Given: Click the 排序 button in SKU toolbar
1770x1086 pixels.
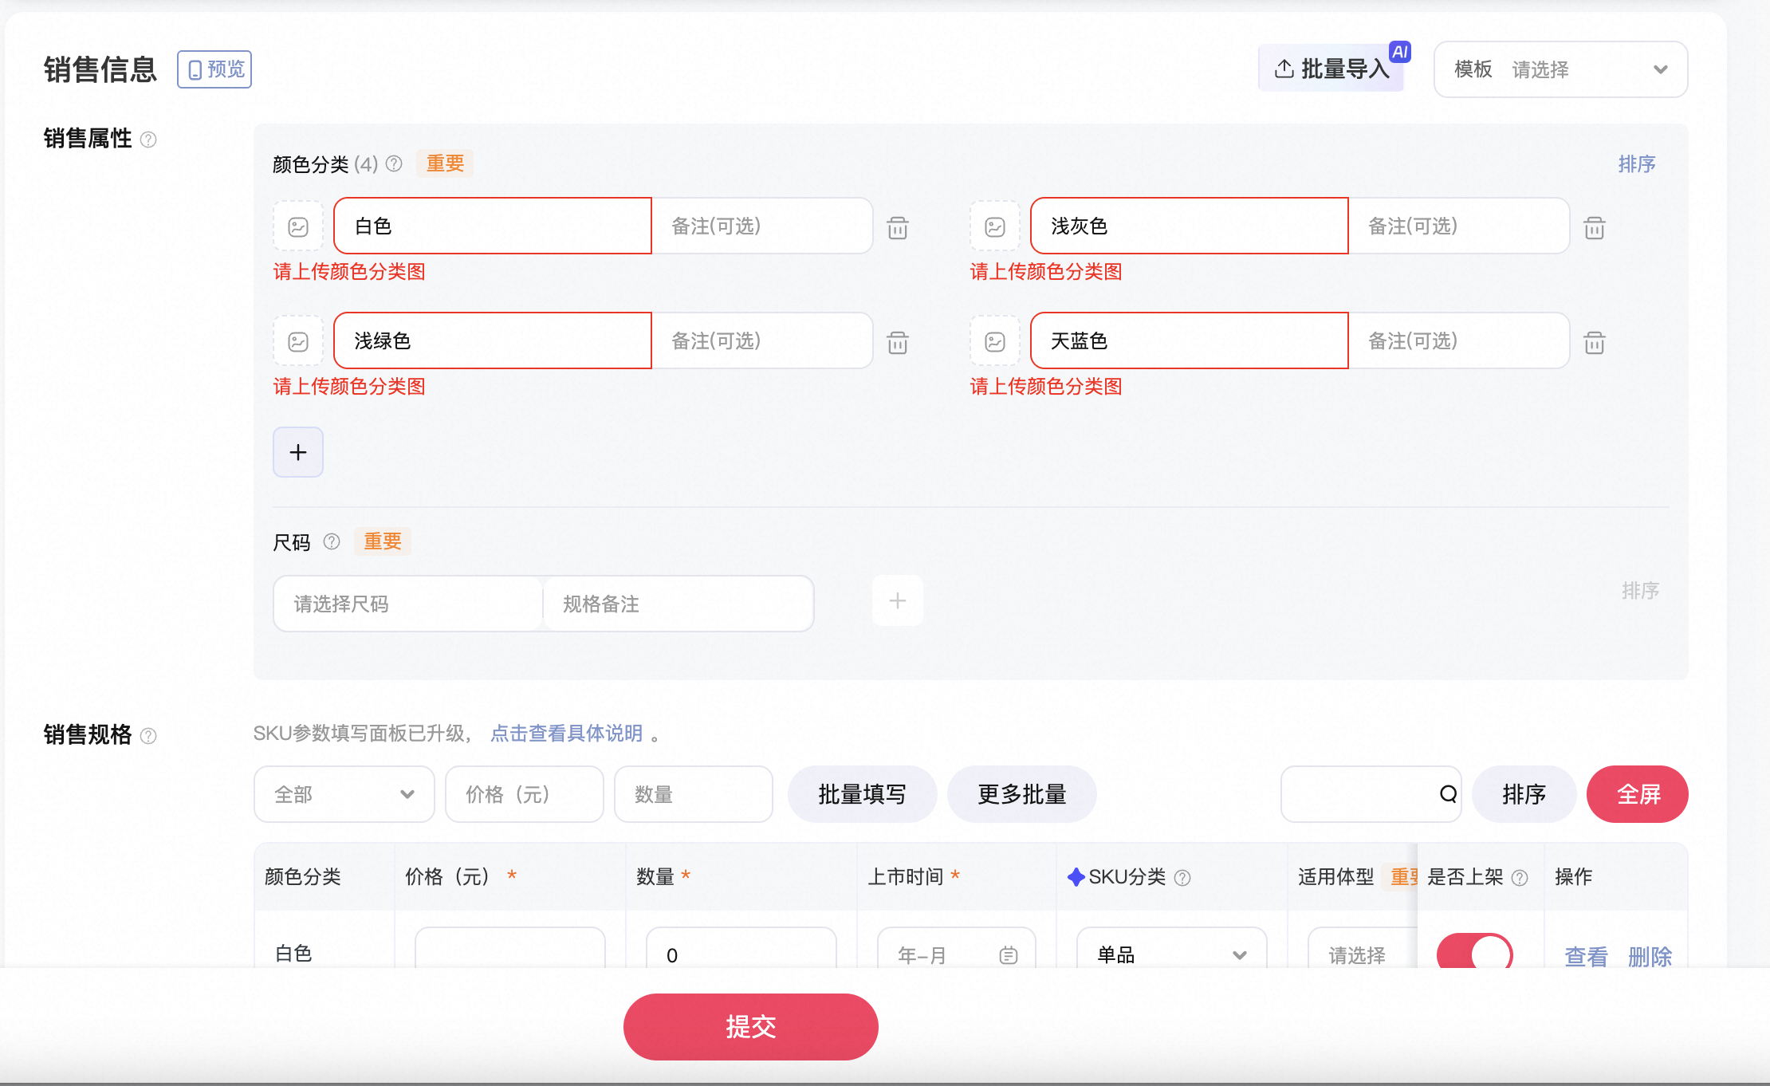Looking at the screenshot, I should click(1524, 794).
